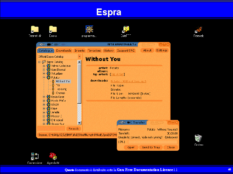
Task: Select the Without You song in tree
Action: (63, 81)
